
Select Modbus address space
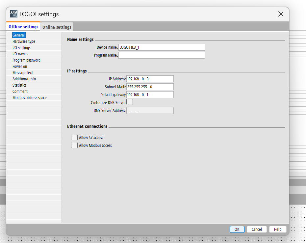click(x=30, y=97)
